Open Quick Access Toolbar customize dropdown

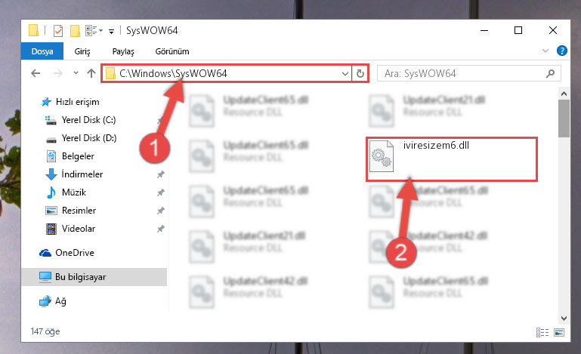[111, 32]
